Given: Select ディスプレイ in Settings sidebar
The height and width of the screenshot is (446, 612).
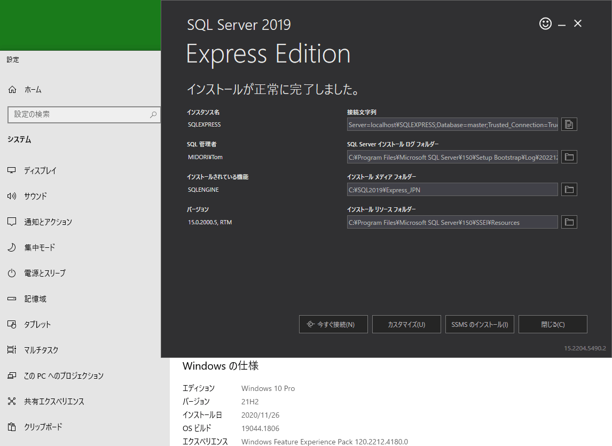Looking at the screenshot, I should tap(40, 171).
